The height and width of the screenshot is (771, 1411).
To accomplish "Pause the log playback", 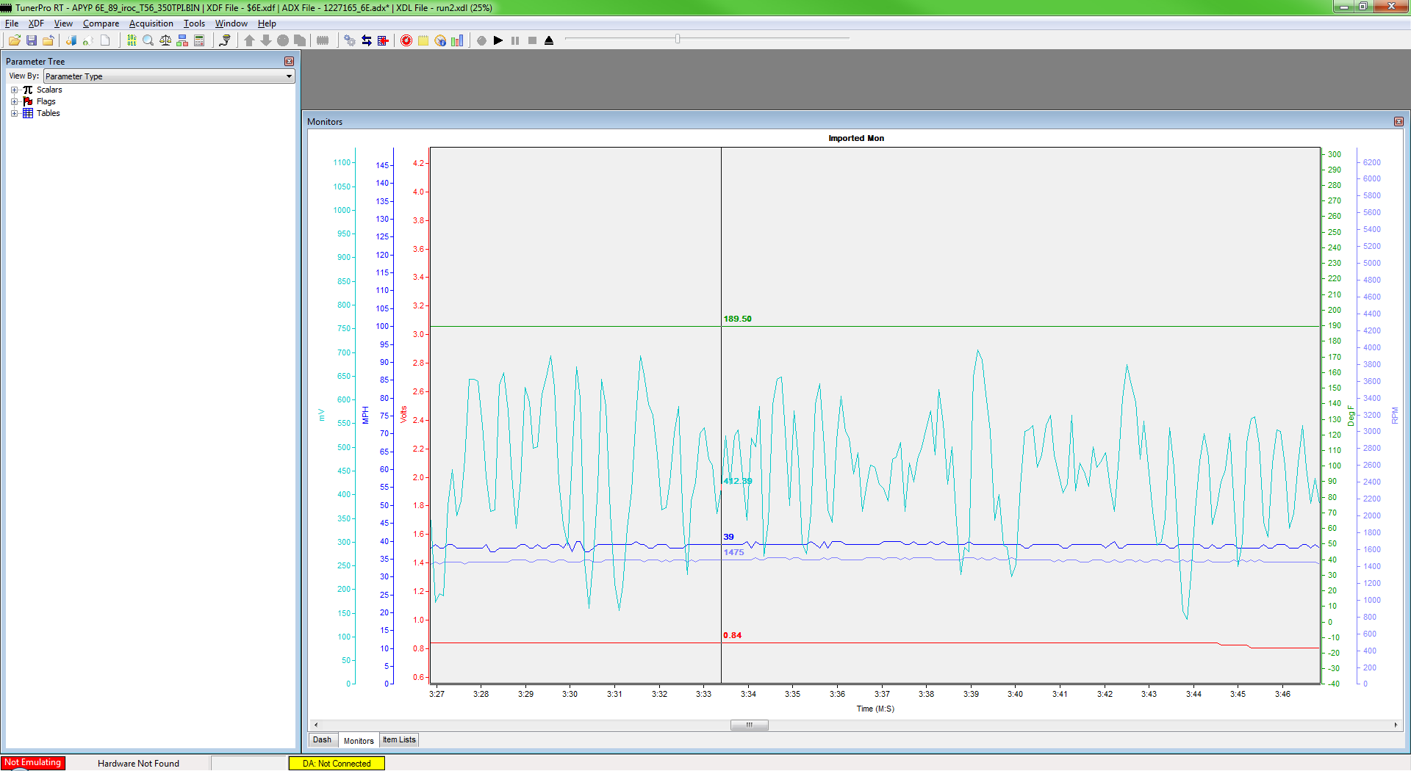I will (x=515, y=40).
